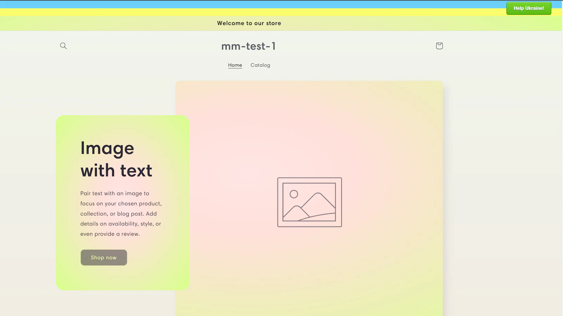Image resolution: width=563 pixels, height=316 pixels.
Task: Click the Shop now button
Action: point(104,258)
